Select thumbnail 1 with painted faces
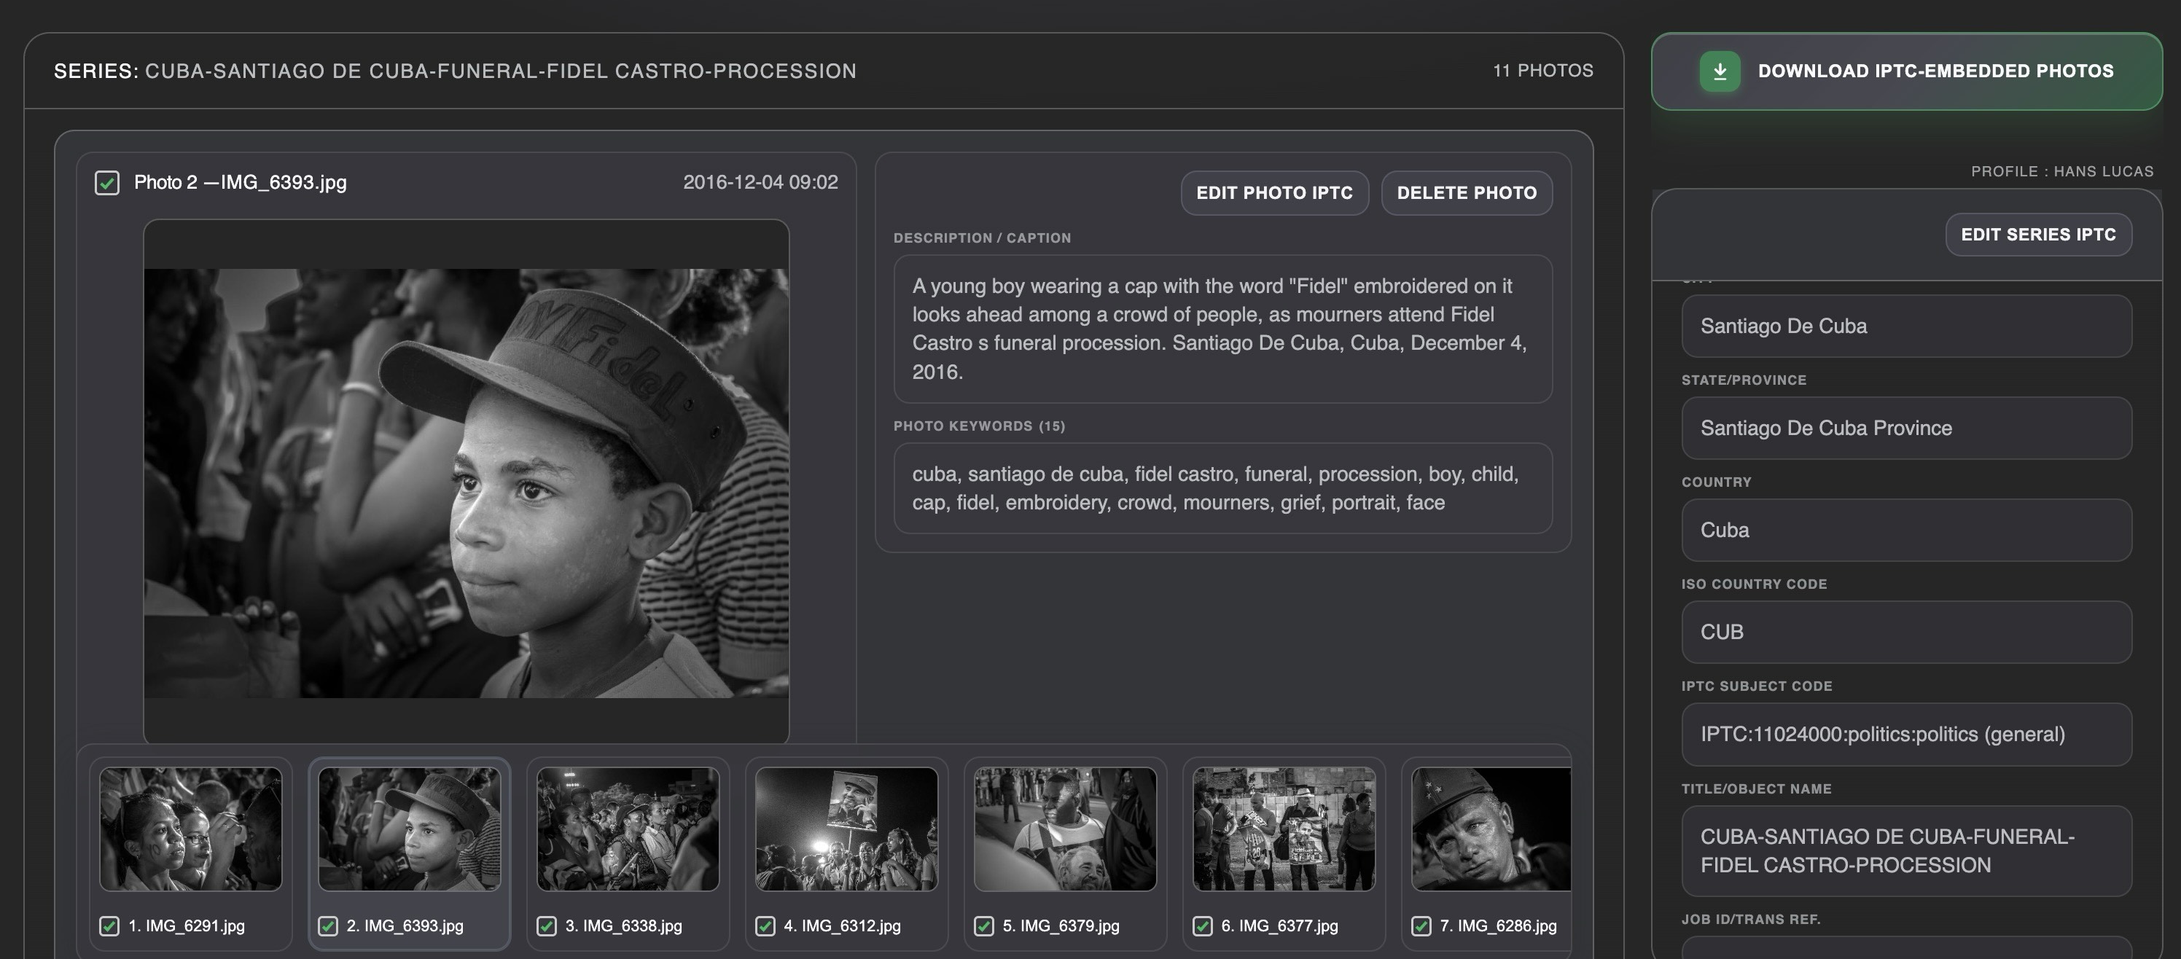 click(x=190, y=829)
